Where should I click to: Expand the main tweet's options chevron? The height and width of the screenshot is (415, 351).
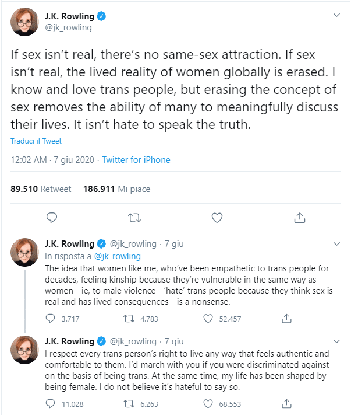coord(336,15)
